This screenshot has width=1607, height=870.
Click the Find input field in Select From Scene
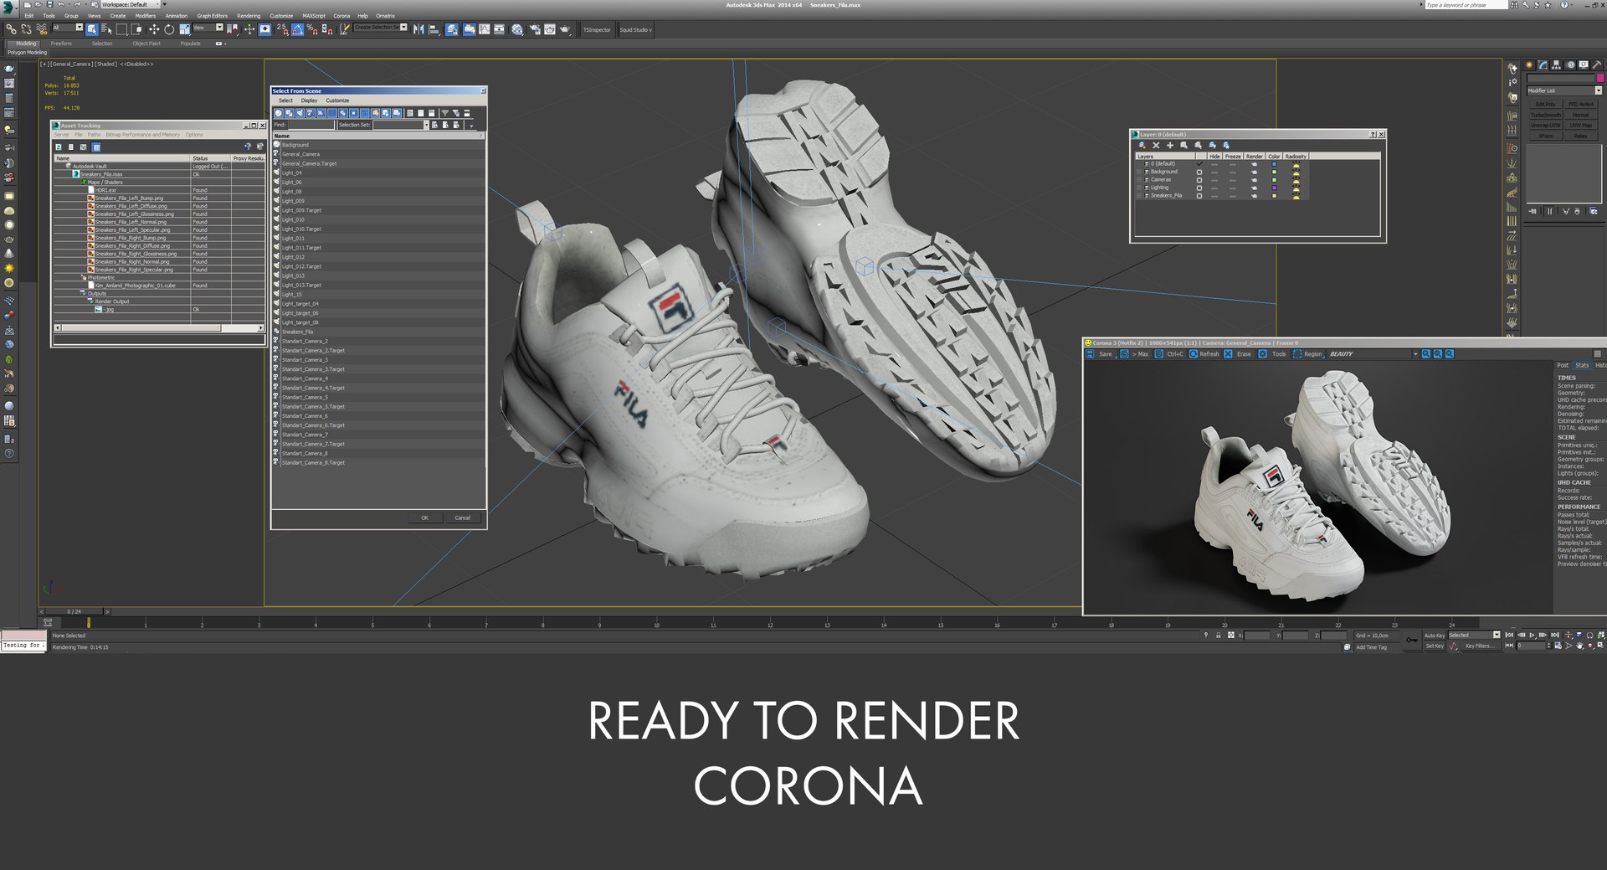click(311, 125)
